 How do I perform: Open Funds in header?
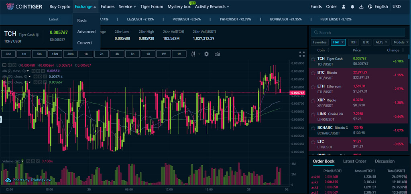(x=316, y=6)
